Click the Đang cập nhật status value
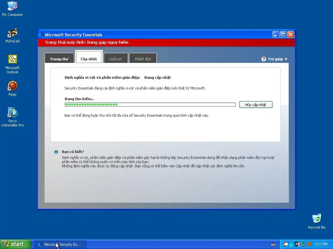Viewport: 333px width, 249px height. 158,77
